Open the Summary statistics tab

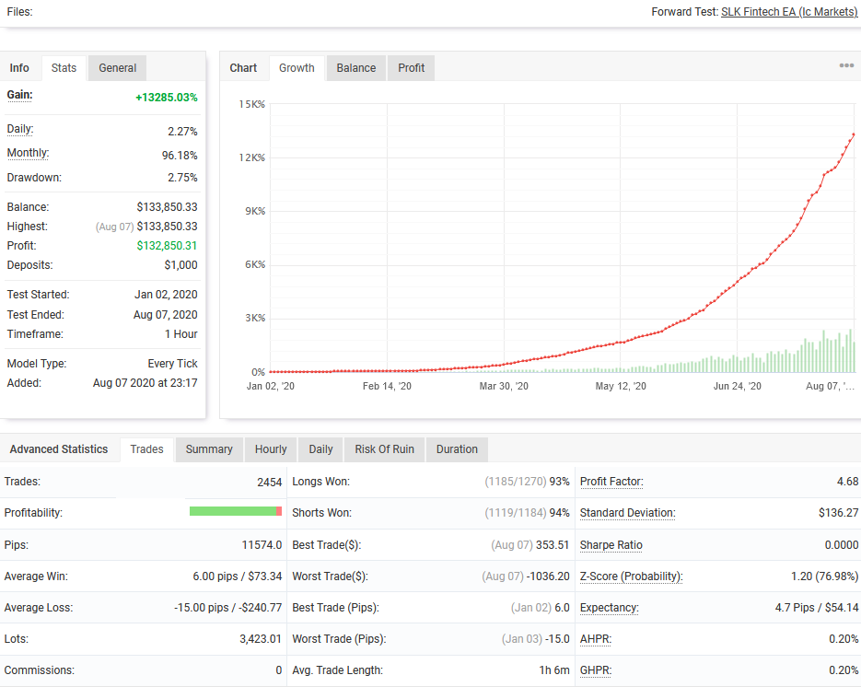point(209,449)
